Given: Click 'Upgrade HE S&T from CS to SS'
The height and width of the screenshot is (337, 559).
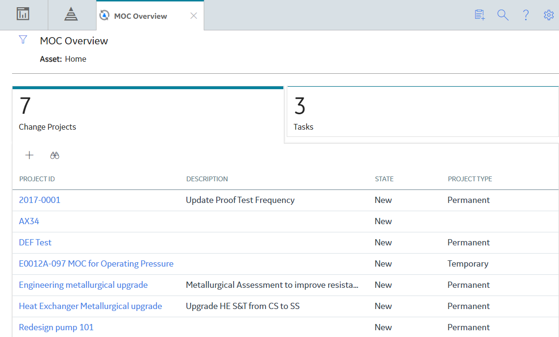Looking at the screenshot, I should pyautogui.click(x=242, y=306).
